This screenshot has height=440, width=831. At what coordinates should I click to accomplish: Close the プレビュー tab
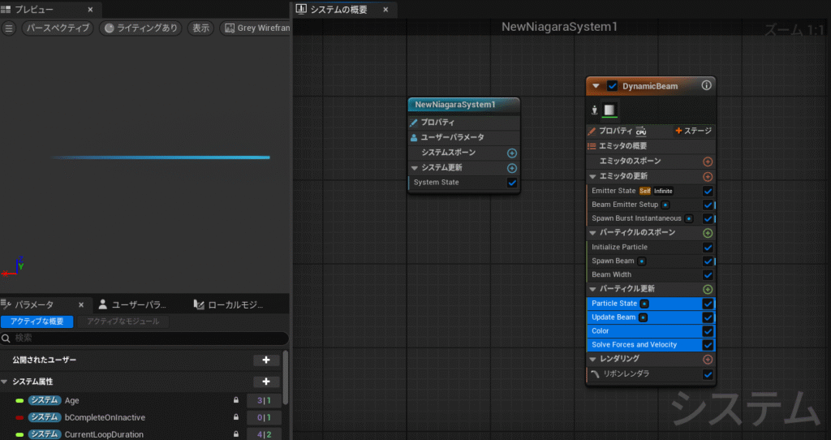tap(90, 10)
